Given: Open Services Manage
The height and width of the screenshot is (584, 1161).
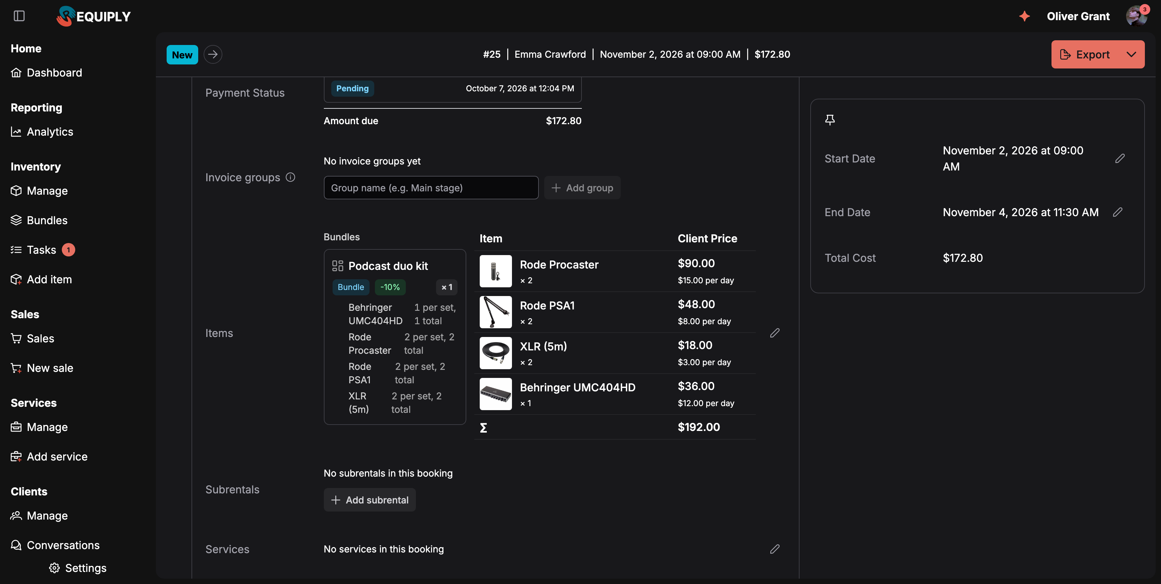Looking at the screenshot, I should pyautogui.click(x=39, y=427).
